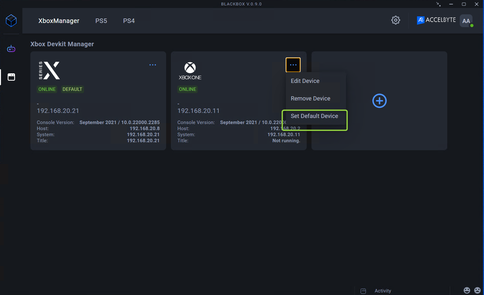Select the devkit window sidebar icon

point(11,77)
